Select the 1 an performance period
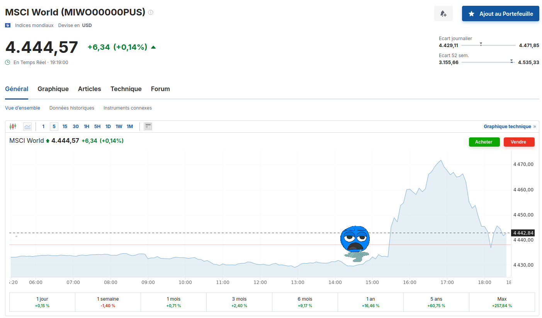 click(x=371, y=302)
